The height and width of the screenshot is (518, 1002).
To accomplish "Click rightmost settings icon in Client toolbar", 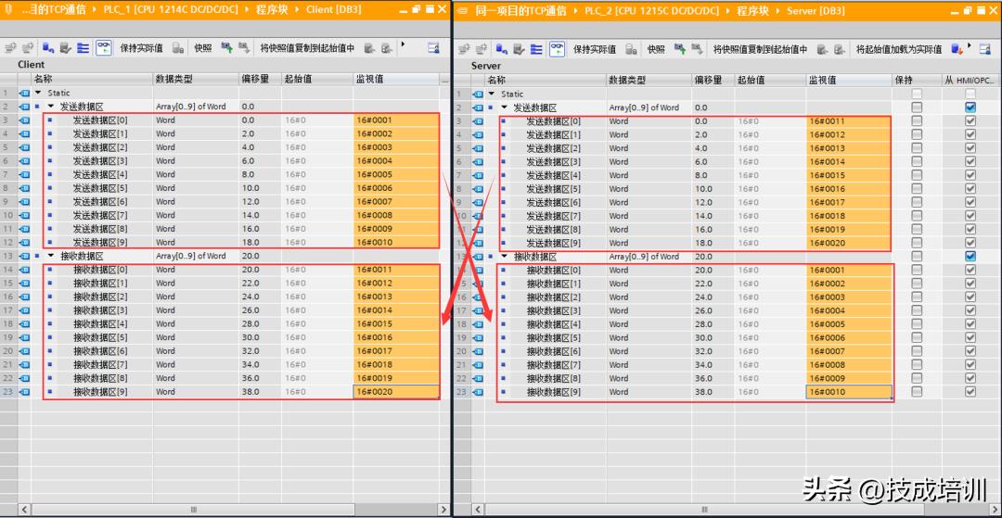I will (434, 48).
